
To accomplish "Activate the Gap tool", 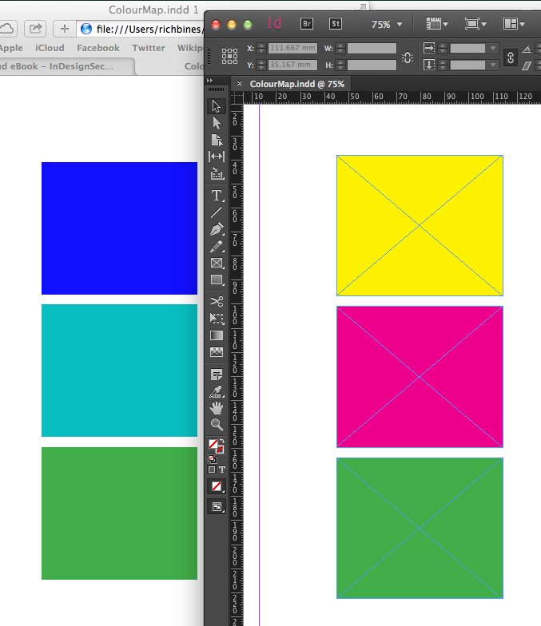I will coord(216,156).
